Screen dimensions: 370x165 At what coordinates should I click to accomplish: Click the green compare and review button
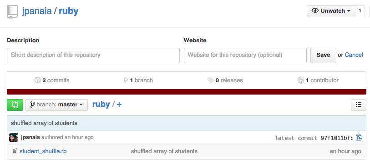pos(15,105)
